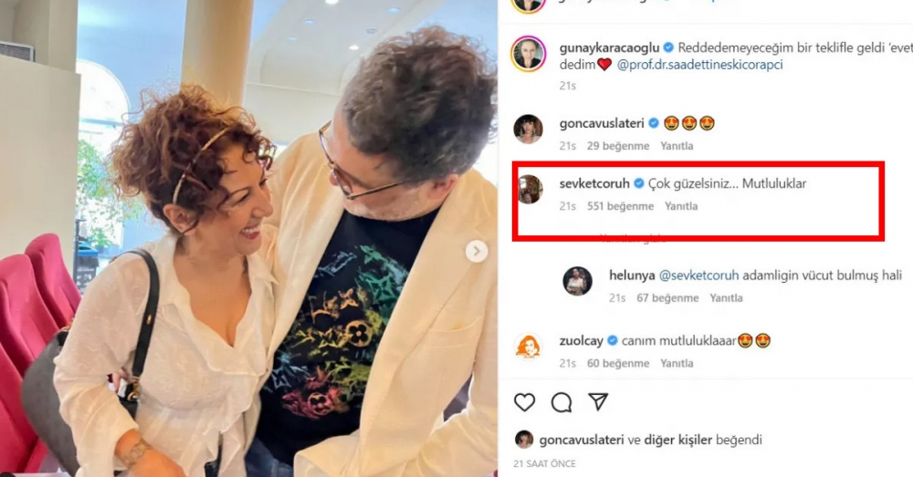Image resolution: width=913 pixels, height=477 pixels.
Task: Advance to the next photo with the arrow
Action: coord(477,252)
